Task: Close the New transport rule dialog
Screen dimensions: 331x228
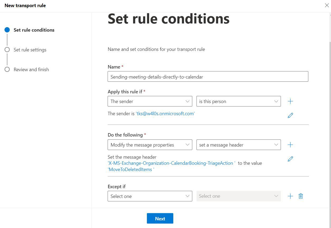Action: pos(327,6)
